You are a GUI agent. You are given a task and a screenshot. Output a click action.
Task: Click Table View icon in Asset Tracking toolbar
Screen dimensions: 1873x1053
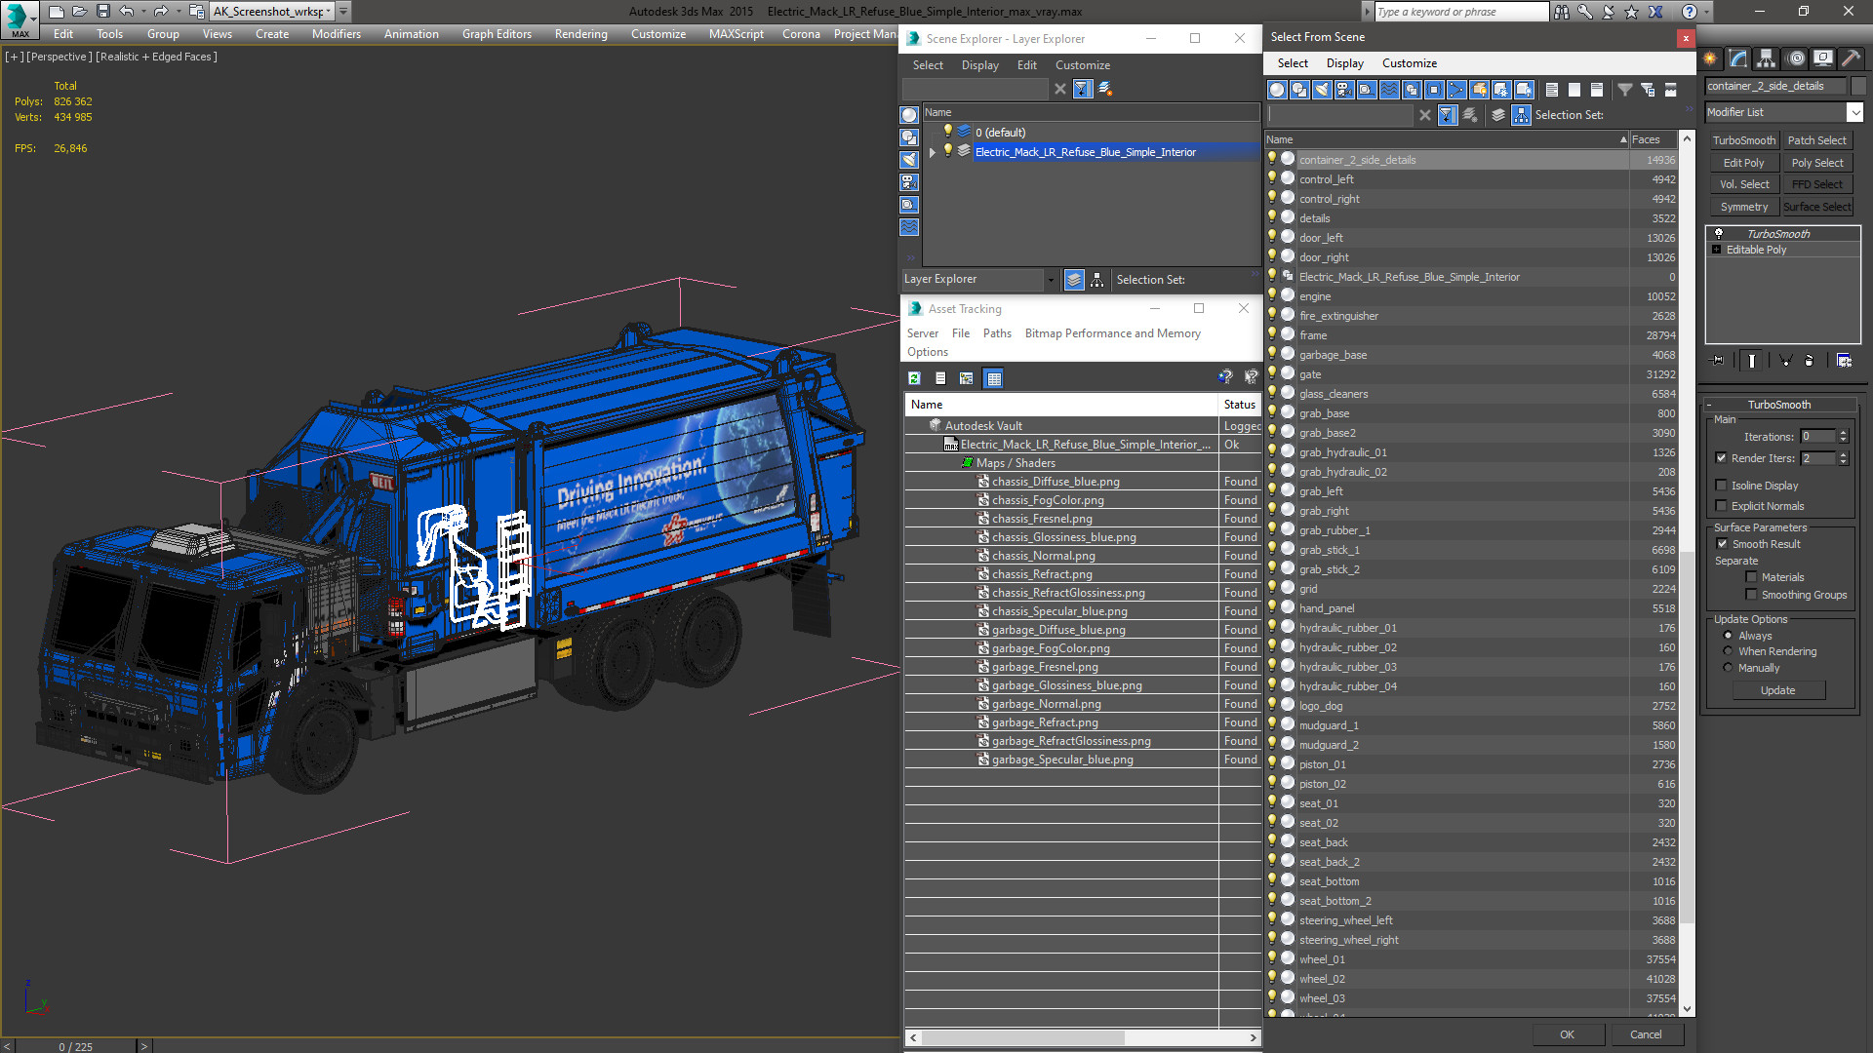click(993, 378)
